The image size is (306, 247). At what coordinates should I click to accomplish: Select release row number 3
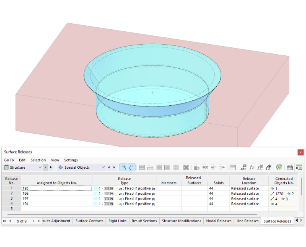(12, 198)
